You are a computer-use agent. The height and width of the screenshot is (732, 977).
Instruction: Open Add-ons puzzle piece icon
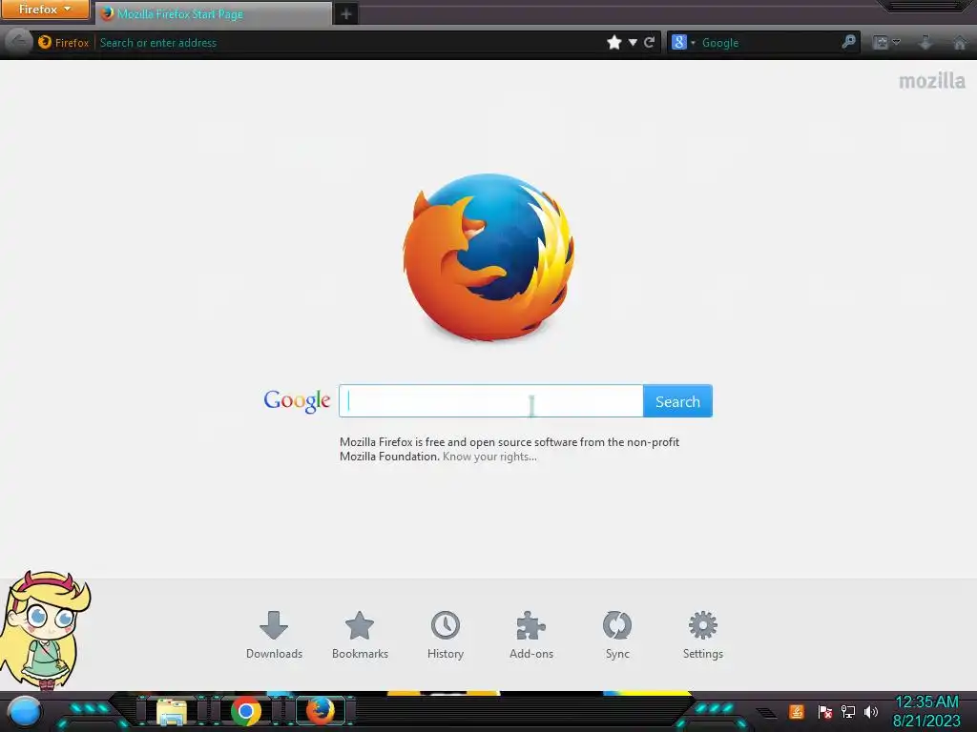coord(531,635)
